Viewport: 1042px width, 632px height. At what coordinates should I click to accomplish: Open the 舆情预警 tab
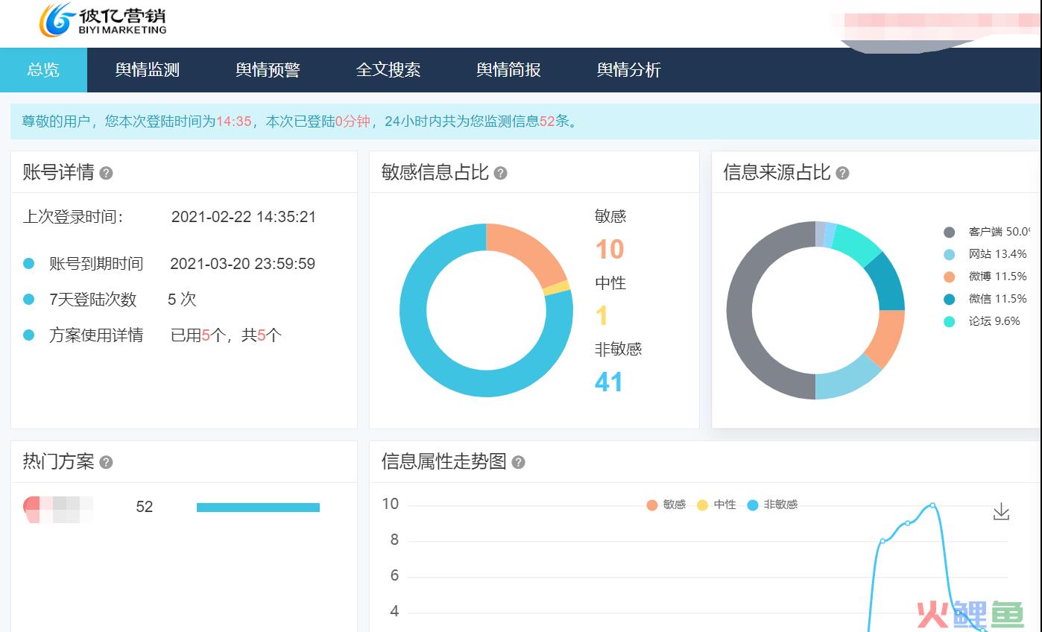pos(268,70)
